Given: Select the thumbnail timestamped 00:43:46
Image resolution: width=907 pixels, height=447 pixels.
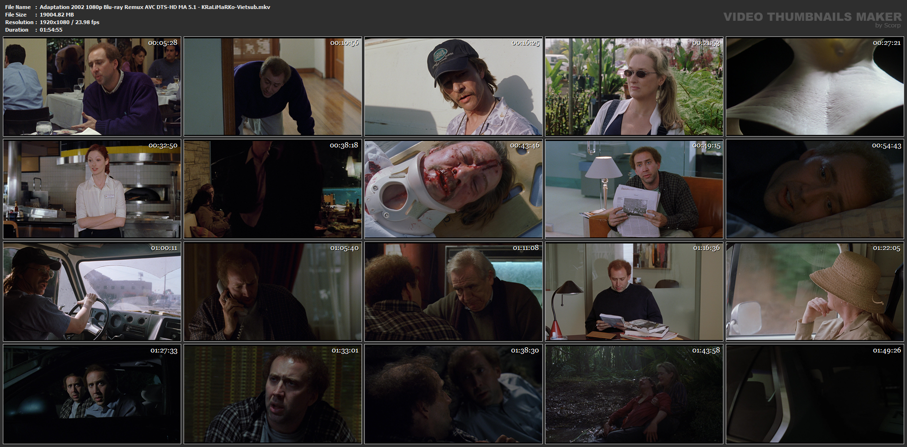Looking at the screenshot, I should (x=453, y=189).
